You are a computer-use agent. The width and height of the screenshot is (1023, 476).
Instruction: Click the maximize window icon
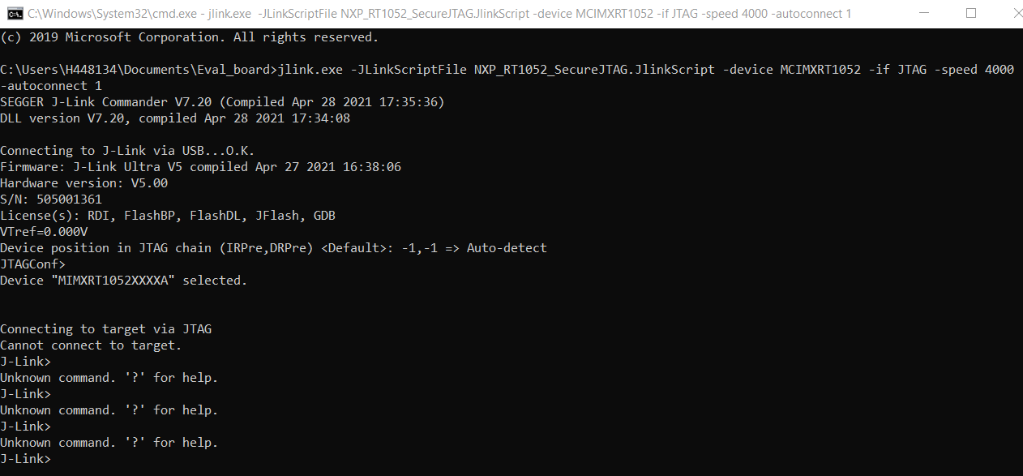(x=970, y=13)
